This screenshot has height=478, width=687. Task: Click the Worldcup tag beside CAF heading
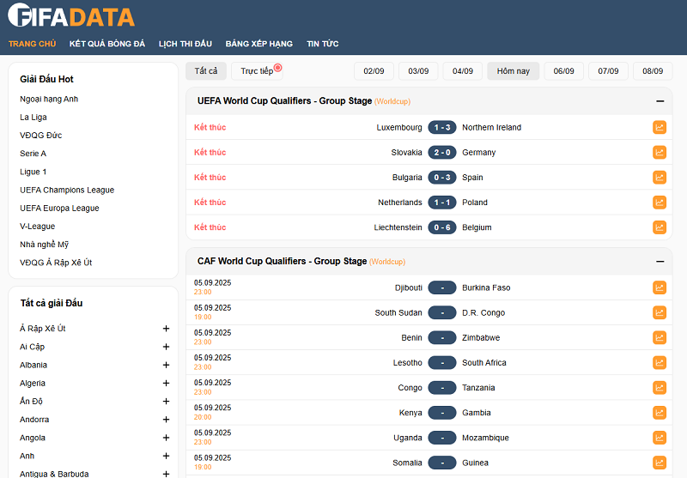click(x=387, y=262)
